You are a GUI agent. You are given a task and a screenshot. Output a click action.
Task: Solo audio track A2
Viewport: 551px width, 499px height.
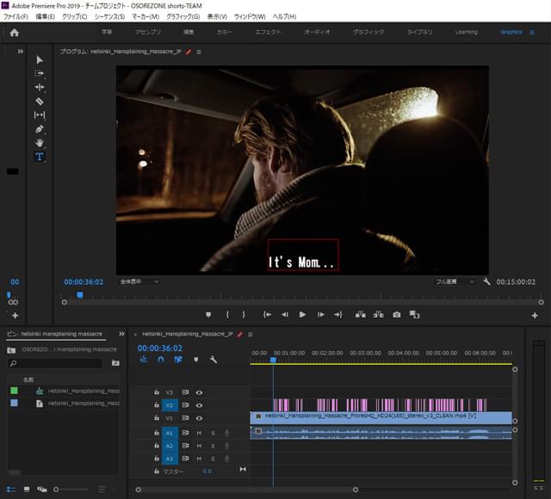(x=213, y=446)
